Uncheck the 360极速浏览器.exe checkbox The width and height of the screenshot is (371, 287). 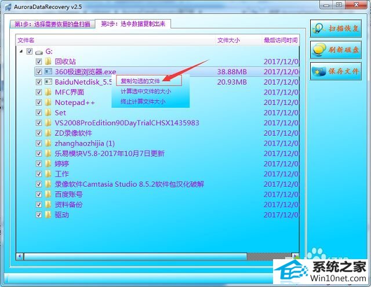(39, 71)
